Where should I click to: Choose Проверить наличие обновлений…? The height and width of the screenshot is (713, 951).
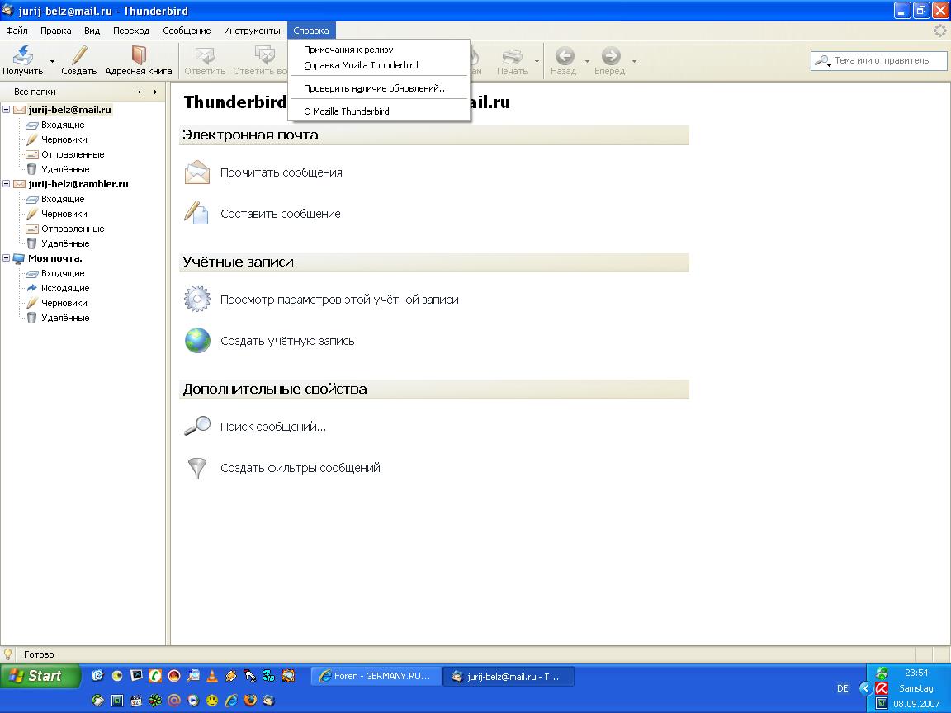pos(378,88)
